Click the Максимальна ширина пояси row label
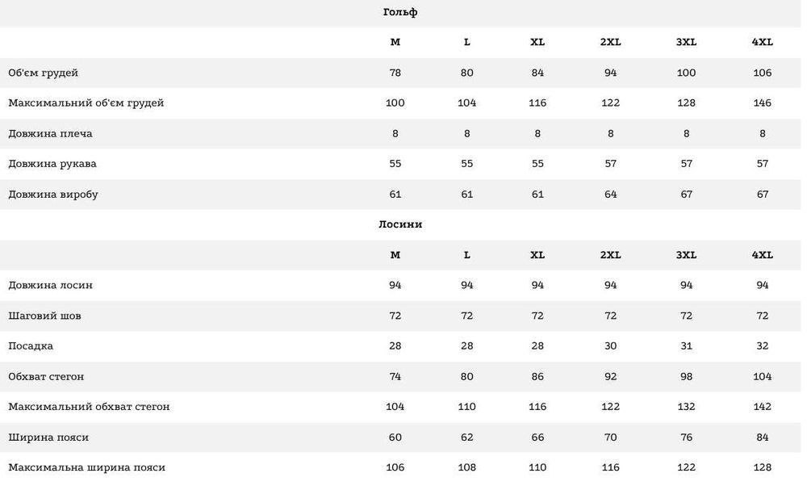The height and width of the screenshot is (494, 807). pyautogui.click(x=87, y=467)
